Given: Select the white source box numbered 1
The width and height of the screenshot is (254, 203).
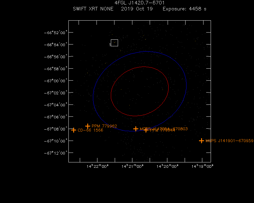Looking at the screenshot, I should tap(114, 43).
